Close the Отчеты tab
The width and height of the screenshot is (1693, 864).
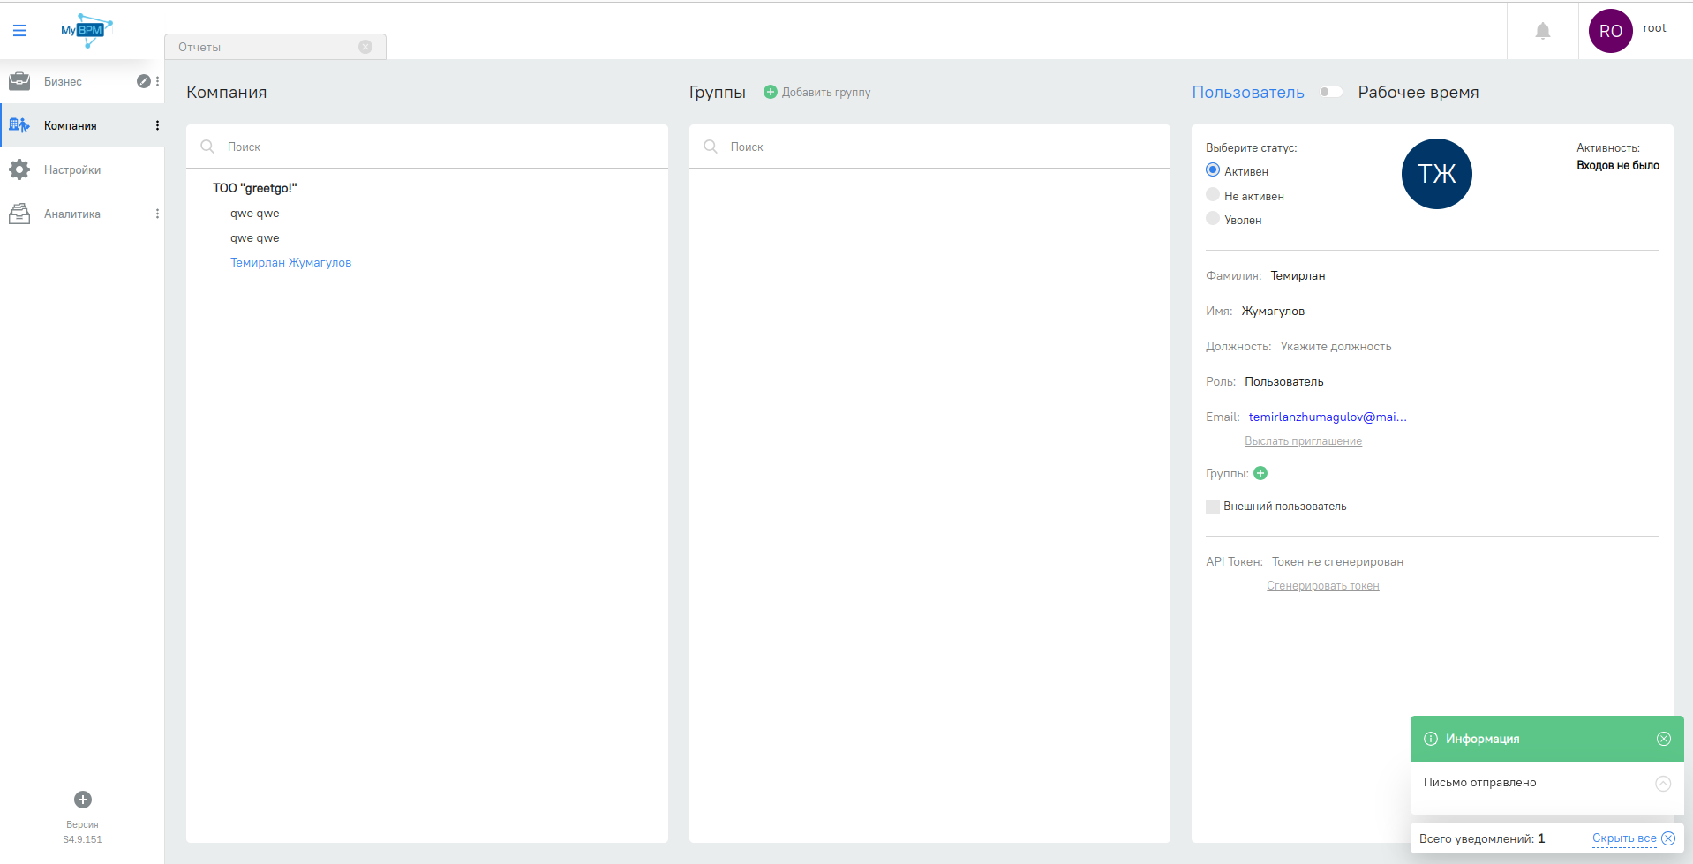pos(365,47)
